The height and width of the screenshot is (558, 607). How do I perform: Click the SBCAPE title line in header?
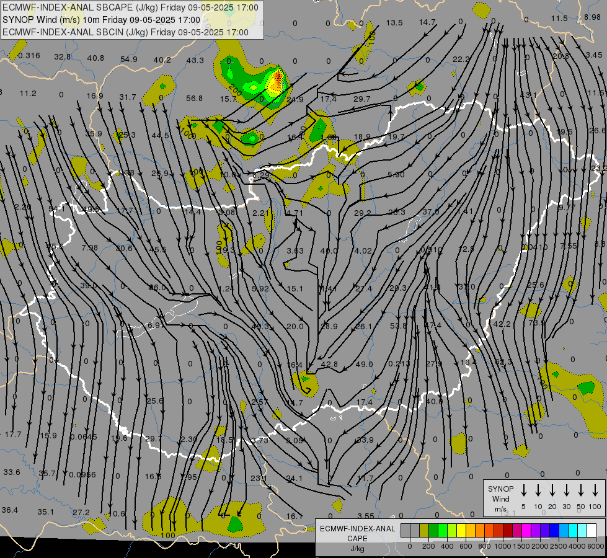(130, 7)
